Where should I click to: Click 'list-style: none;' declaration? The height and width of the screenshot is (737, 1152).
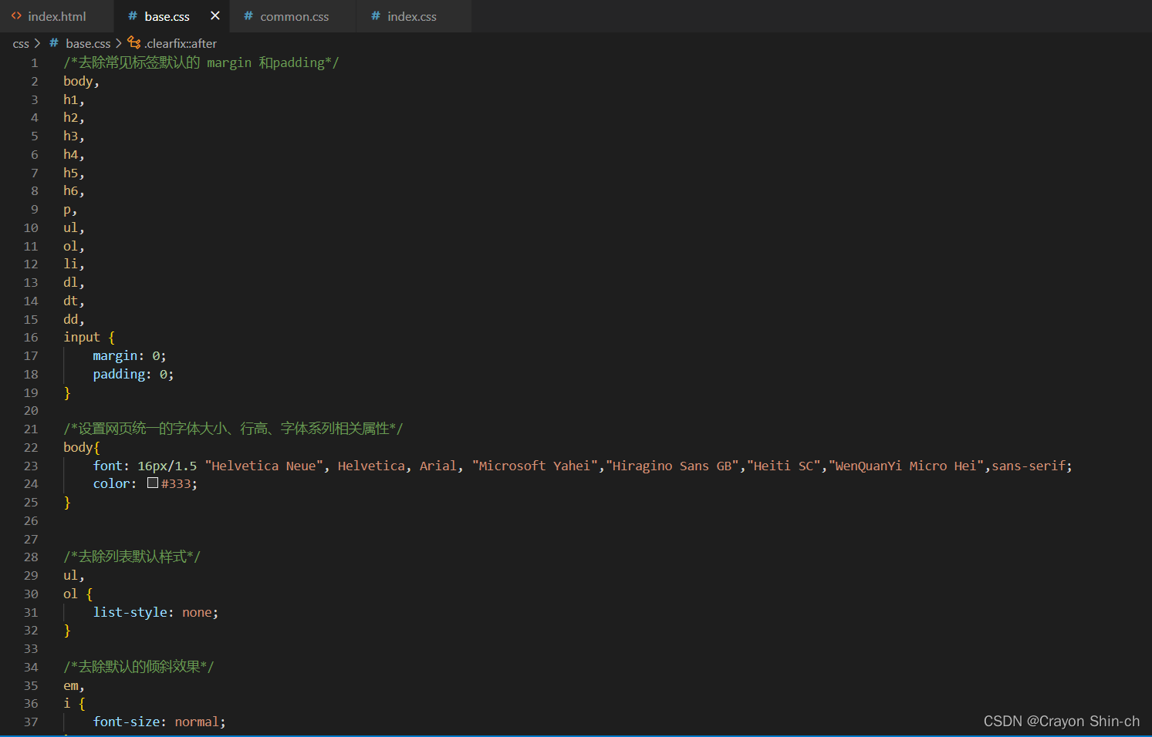pyautogui.click(x=155, y=613)
